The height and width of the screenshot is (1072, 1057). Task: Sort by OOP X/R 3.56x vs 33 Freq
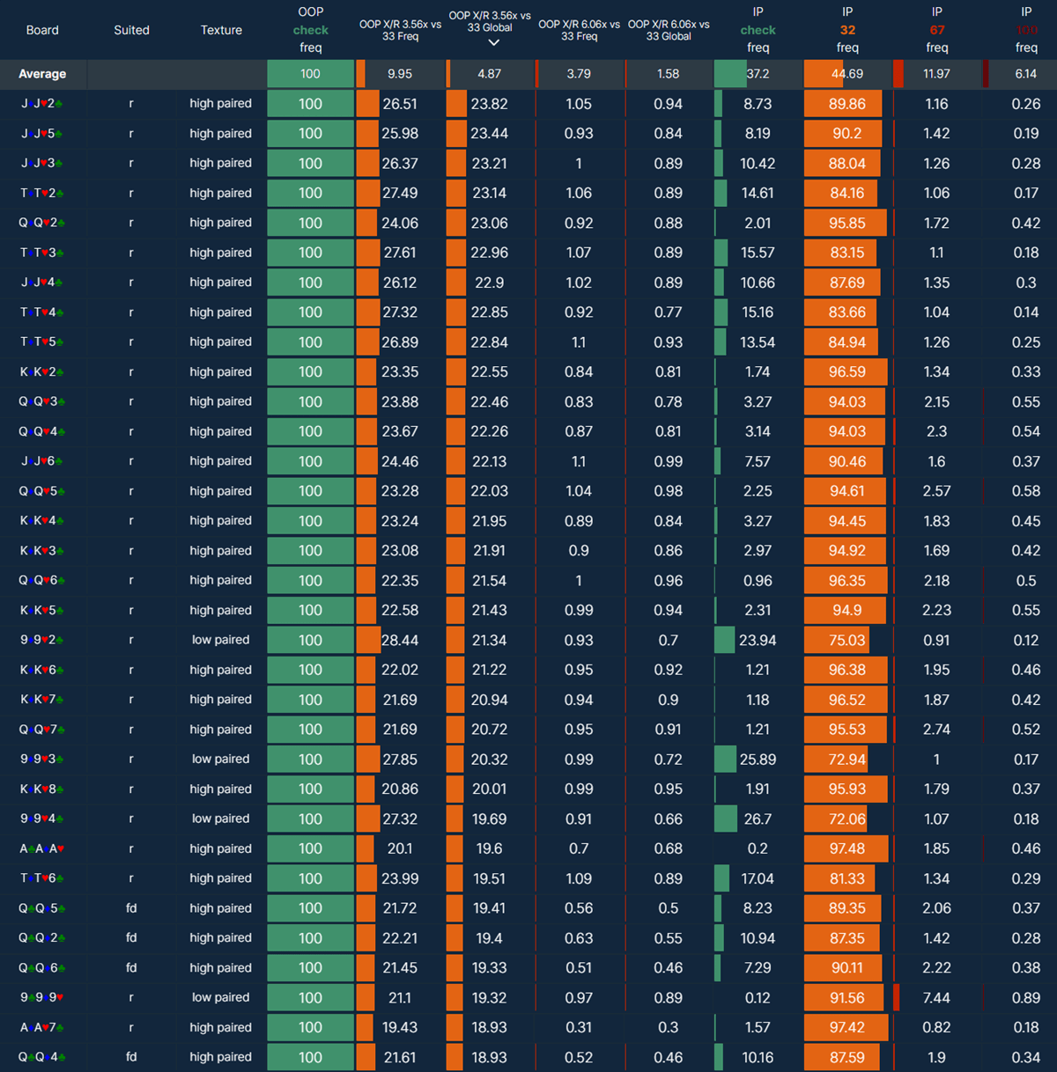[x=400, y=30]
